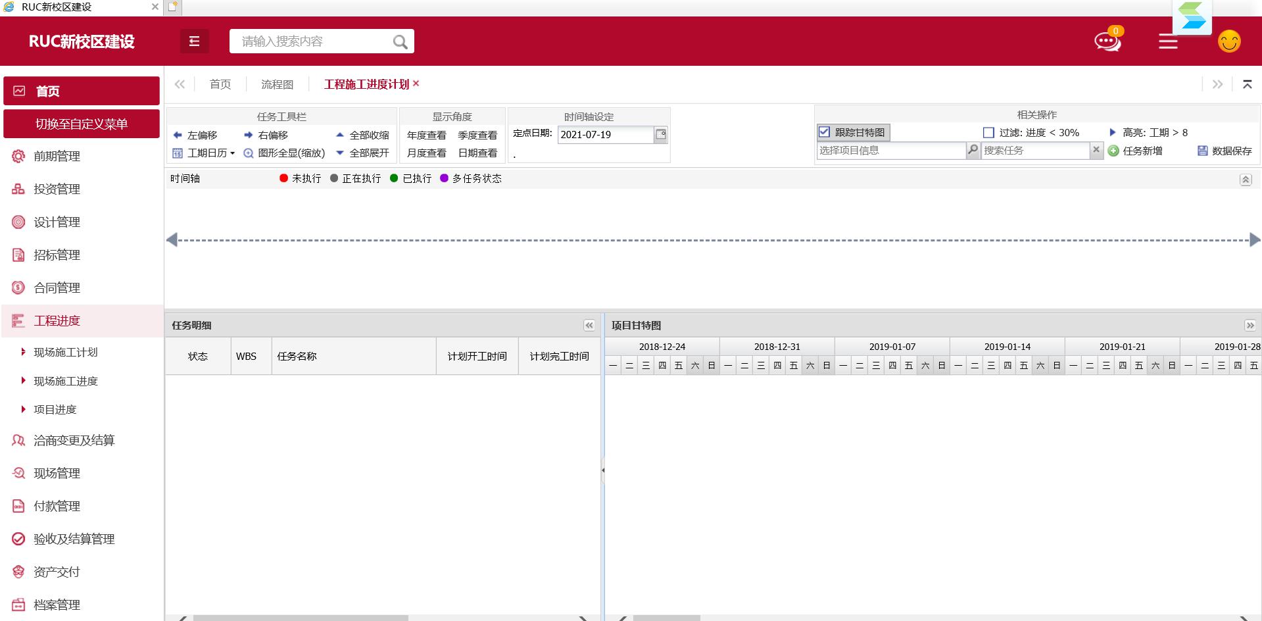The image size is (1262, 621).
Task: Click the 搜索任务 input field
Action: coord(1034,151)
